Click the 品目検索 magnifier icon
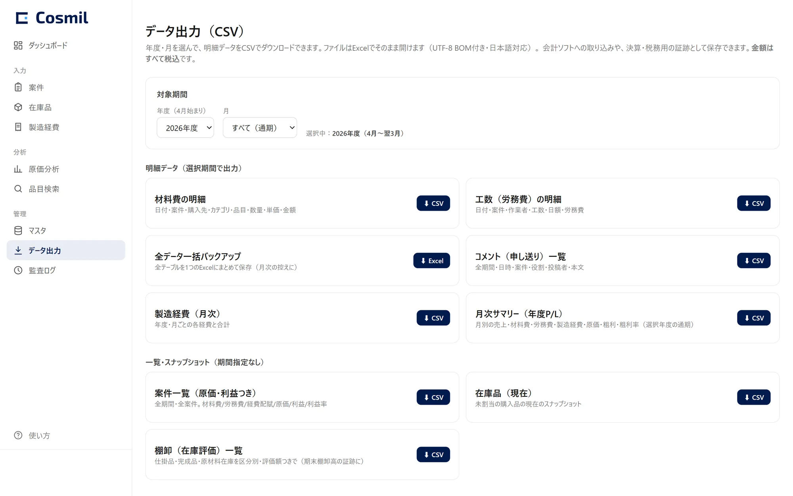The image size is (793, 496). (x=18, y=189)
